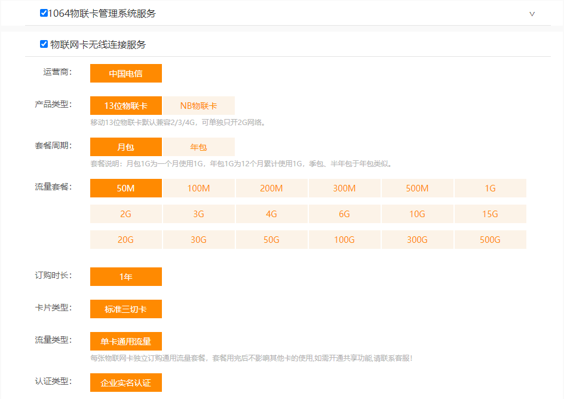Select 1年 subscription duration

pos(126,276)
